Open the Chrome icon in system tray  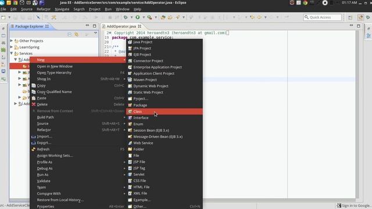(305, 2)
